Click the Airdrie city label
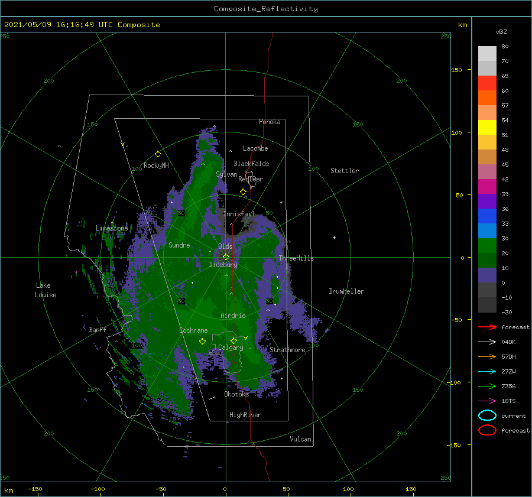 pos(233,316)
